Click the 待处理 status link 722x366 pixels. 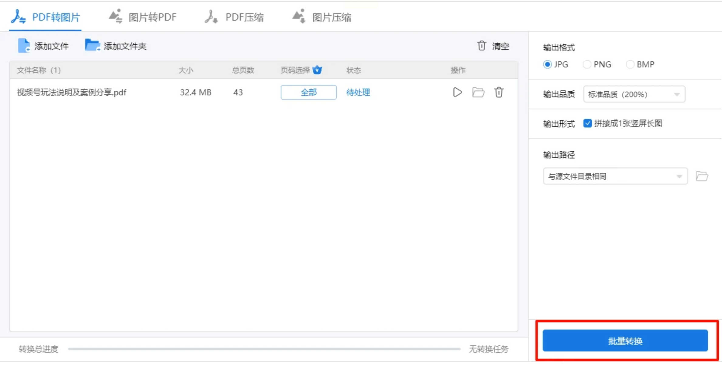358,92
